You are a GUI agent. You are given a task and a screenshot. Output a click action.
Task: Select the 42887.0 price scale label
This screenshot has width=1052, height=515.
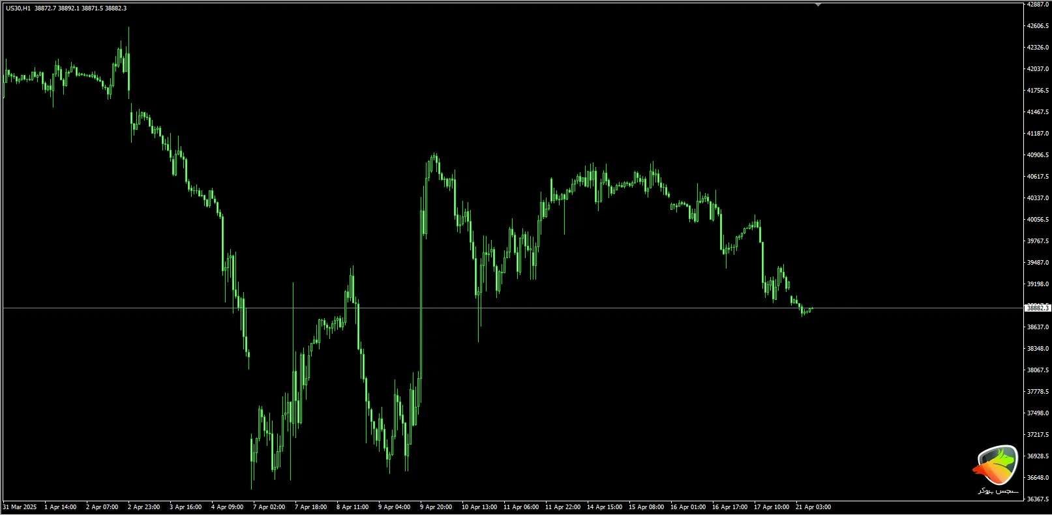(x=1038, y=5)
